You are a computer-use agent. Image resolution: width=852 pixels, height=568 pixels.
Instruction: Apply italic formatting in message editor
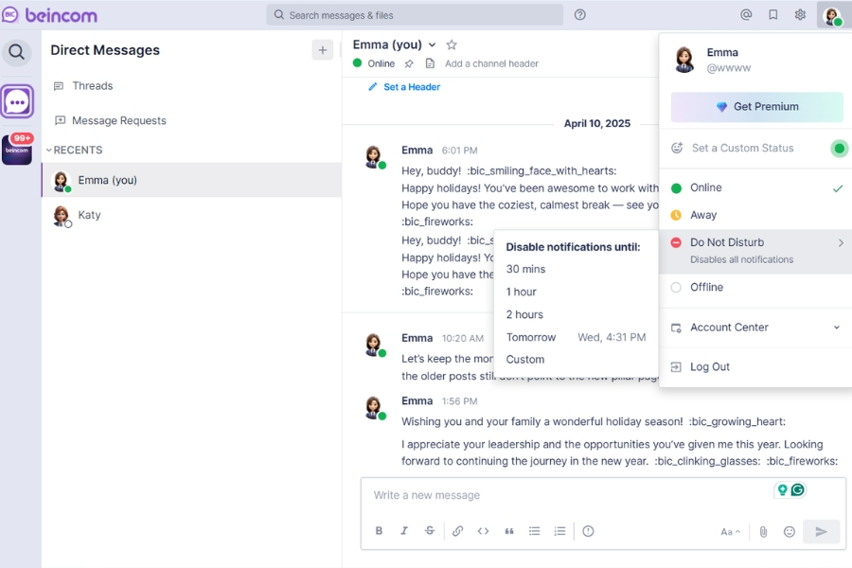tap(403, 531)
